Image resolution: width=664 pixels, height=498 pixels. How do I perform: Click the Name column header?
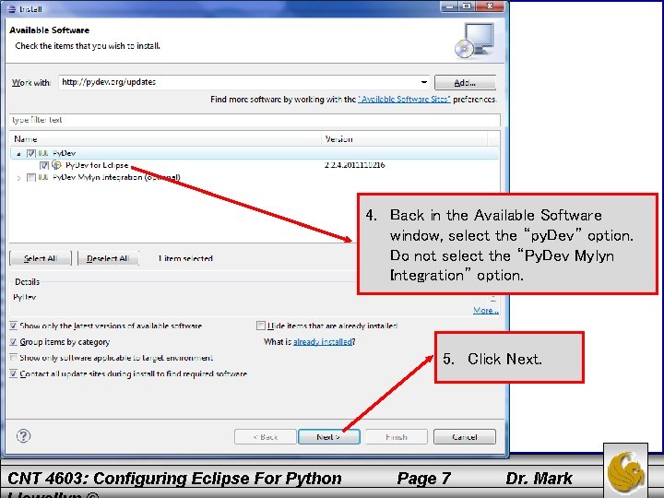coord(165,139)
